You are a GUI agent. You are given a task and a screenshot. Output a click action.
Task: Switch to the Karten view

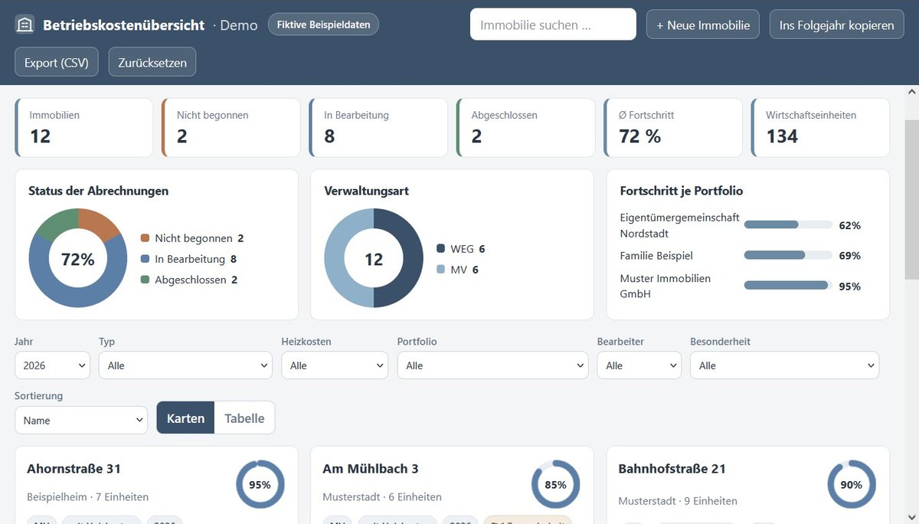pyautogui.click(x=185, y=418)
